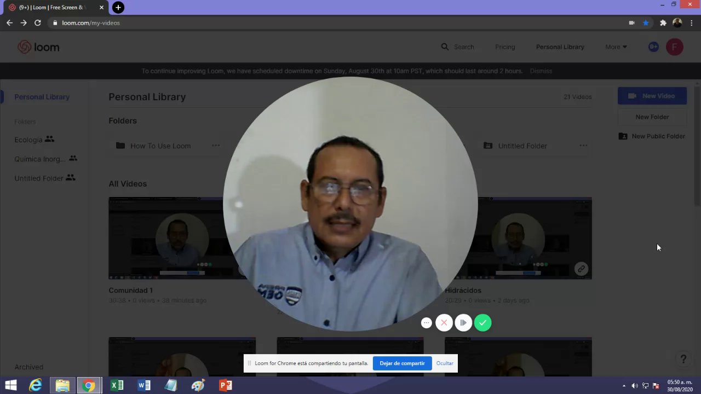Screen dimensions: 701x394
Task: Open the Quimica Inorg... sidebar folder
Action: tap(46, 159)
